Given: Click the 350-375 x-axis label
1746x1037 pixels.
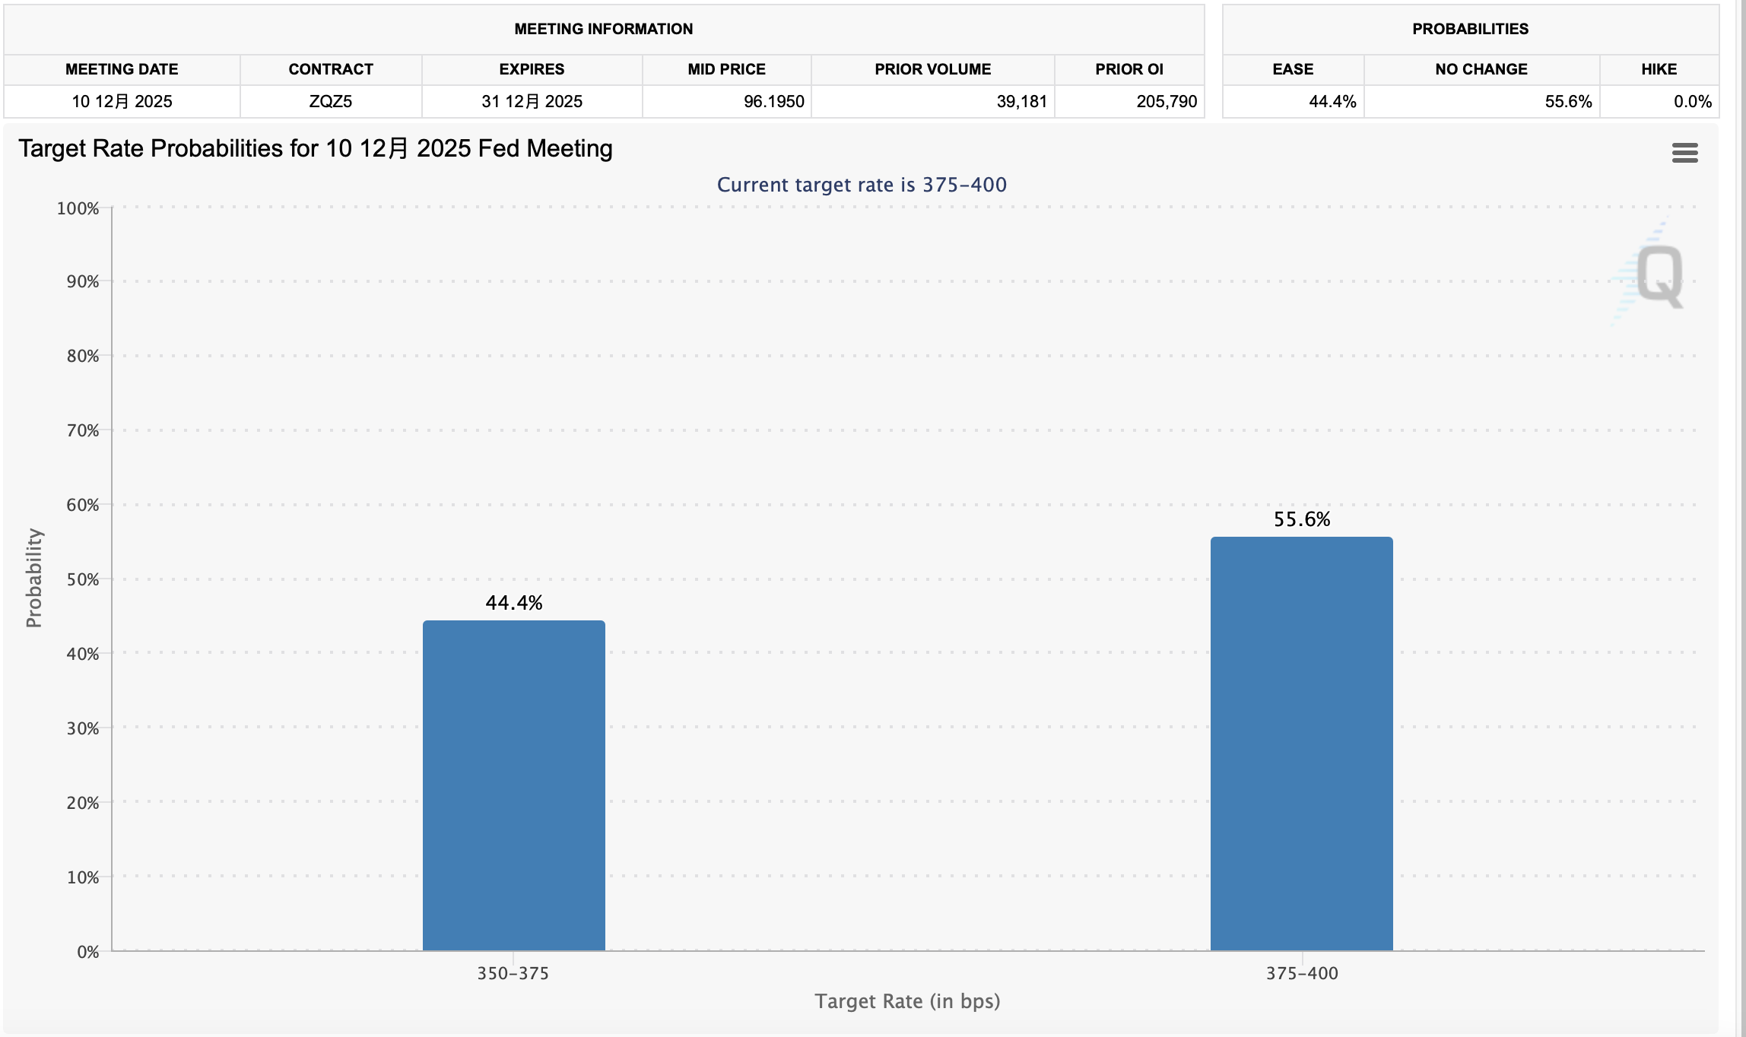Looking at the screenshot, I should pos(513,973).
